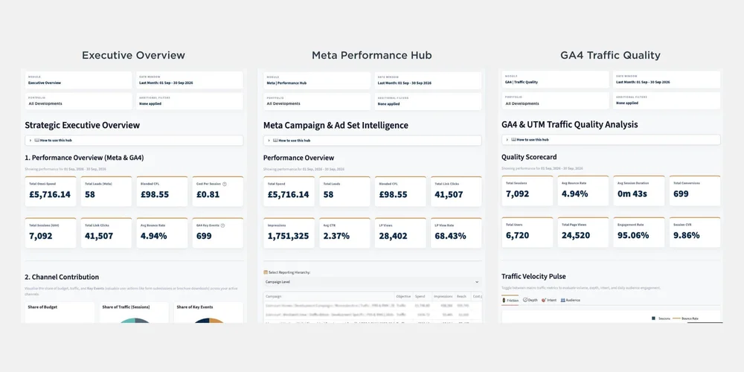Click the Portfolio box in Meta Performance Hub
The image size is (744, 372).
click(x=317, y=101)
